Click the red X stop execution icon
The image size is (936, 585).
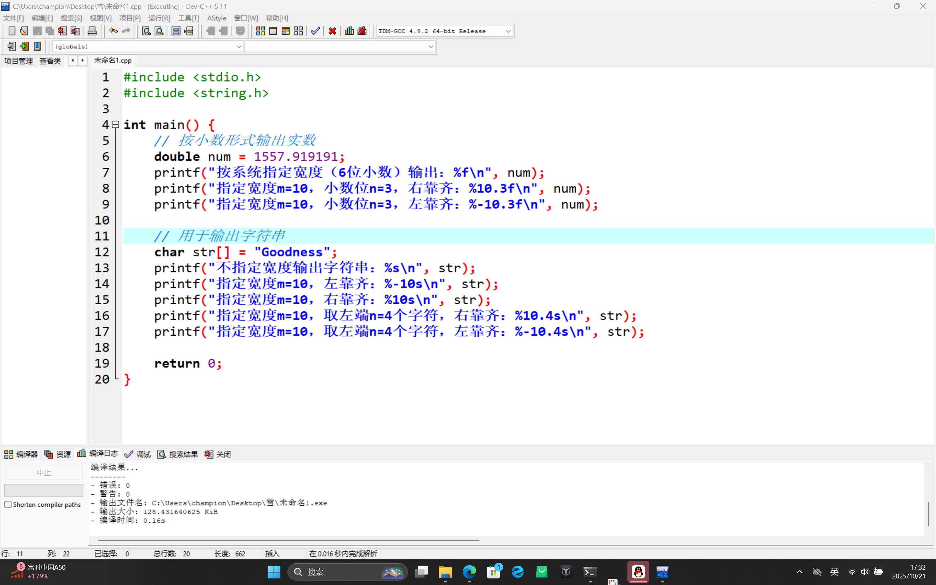(332, 31)
